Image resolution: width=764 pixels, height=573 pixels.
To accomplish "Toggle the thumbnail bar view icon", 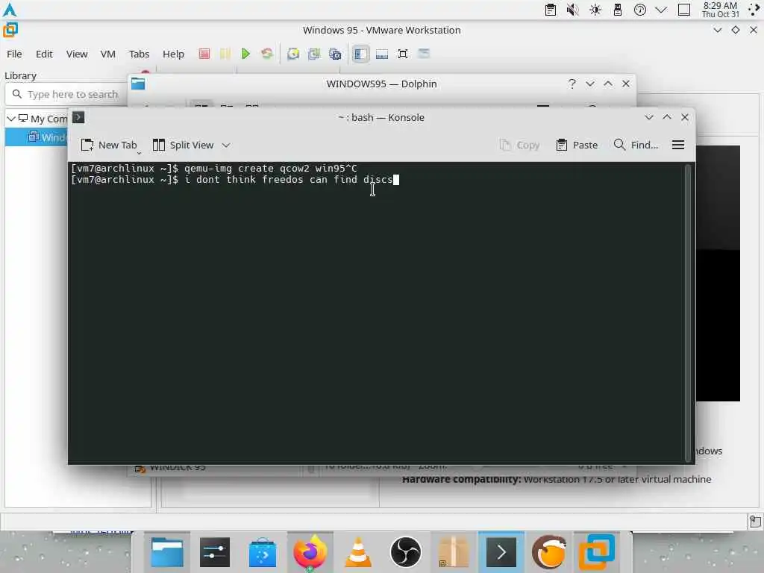I will coord(382,54).
